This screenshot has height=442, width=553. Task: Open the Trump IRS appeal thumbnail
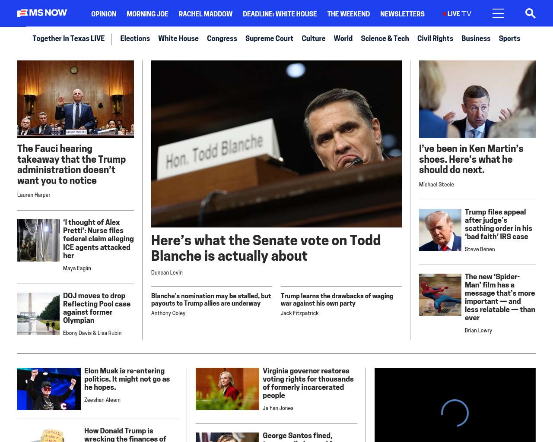tap(440, 230)
